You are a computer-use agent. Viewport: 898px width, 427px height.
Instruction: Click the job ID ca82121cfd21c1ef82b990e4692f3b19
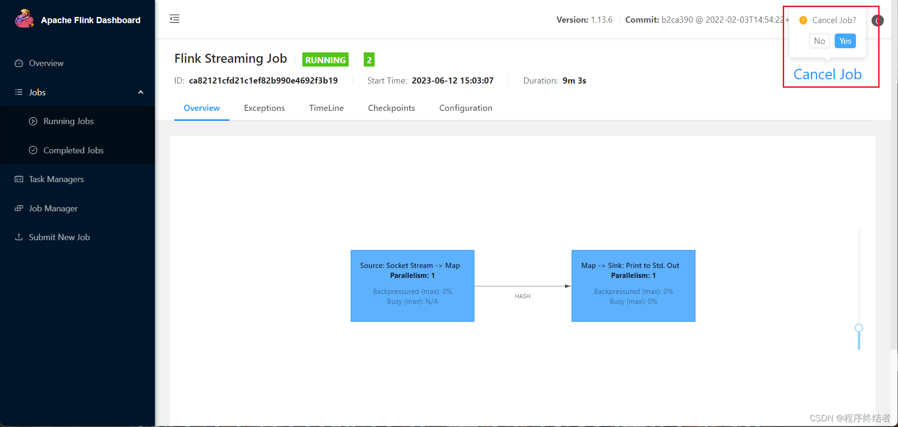click(x=263, y=81)
